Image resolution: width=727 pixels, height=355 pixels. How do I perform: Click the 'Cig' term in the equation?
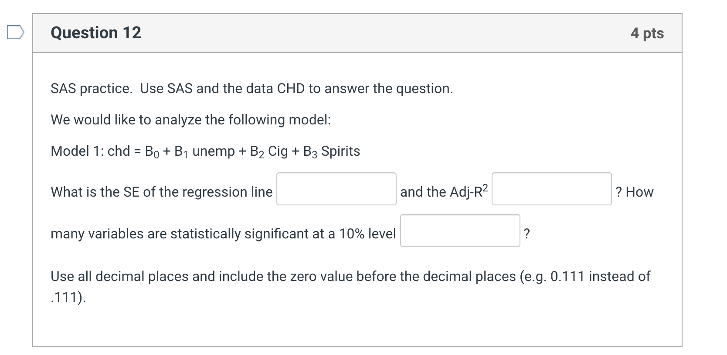coord(278,151)
